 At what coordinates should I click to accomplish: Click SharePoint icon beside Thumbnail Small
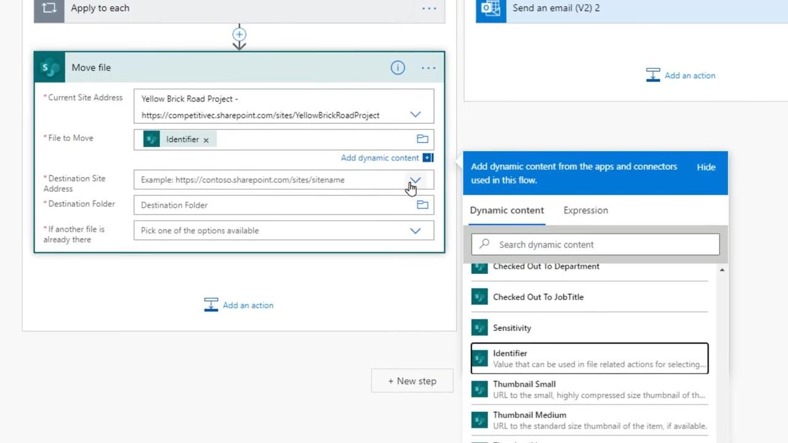480,389
